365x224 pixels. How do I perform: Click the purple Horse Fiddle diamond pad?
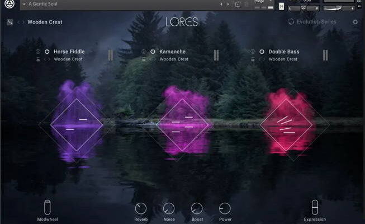pyautogui.click(x=77, y=125)
